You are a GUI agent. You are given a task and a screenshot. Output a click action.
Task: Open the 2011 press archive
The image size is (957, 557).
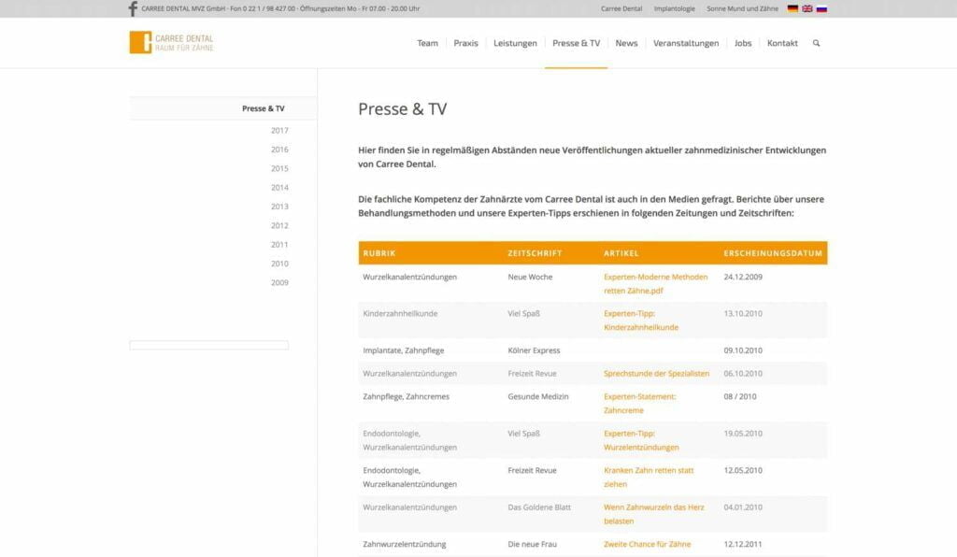[x=279, y=245]
